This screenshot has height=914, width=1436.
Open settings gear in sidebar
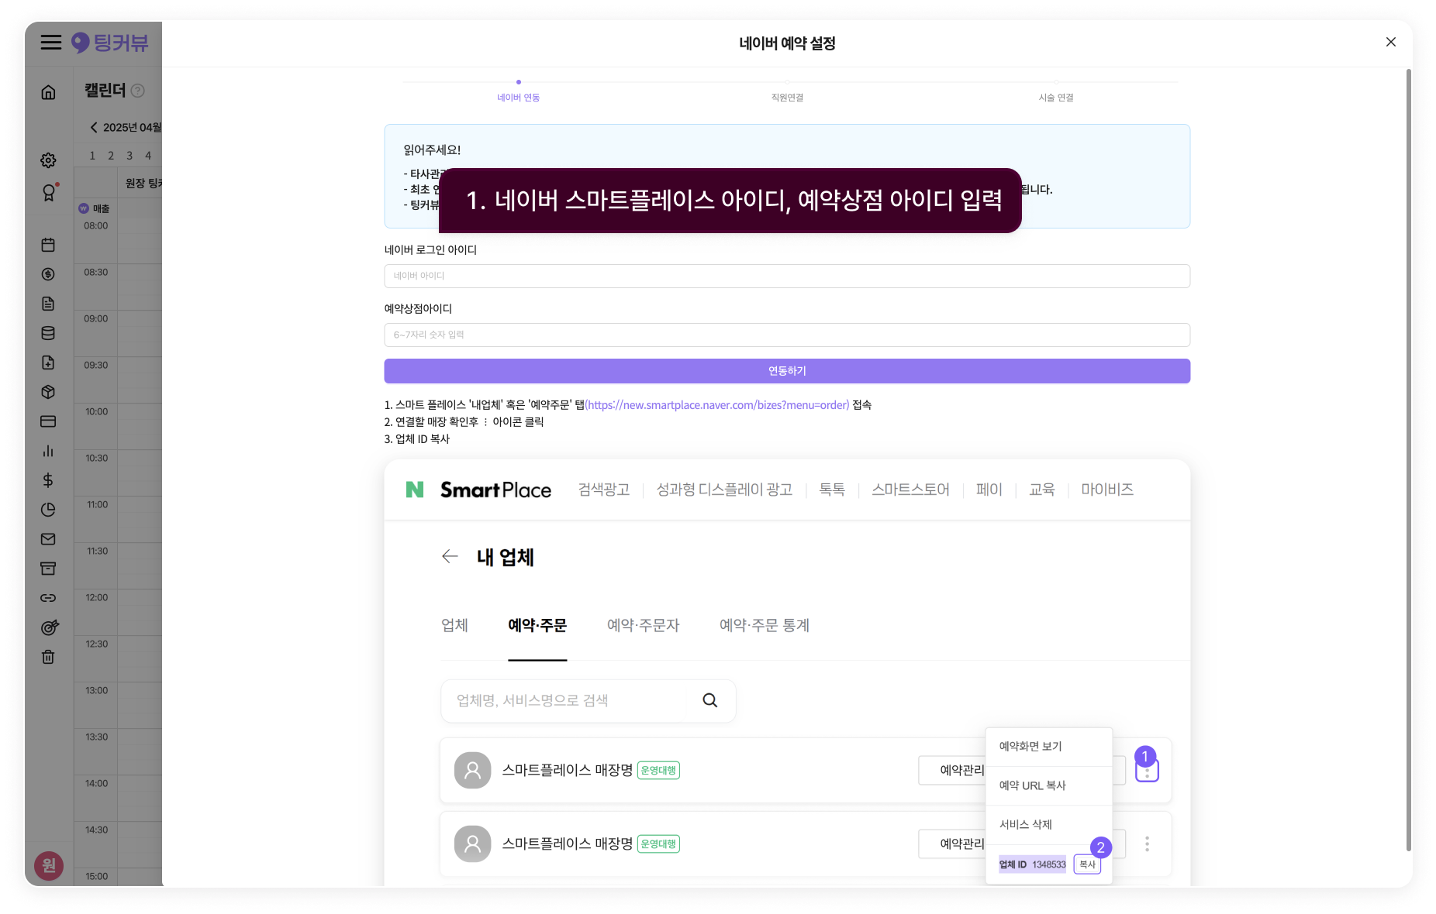[x=48, y=160]
